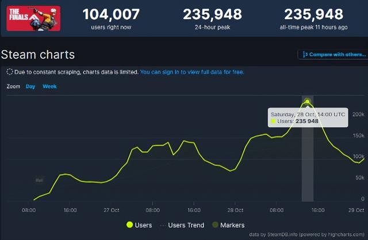Screen dimensions: 368x240
Task: Click the 27 Oct axis label
Action: (111, 210)
